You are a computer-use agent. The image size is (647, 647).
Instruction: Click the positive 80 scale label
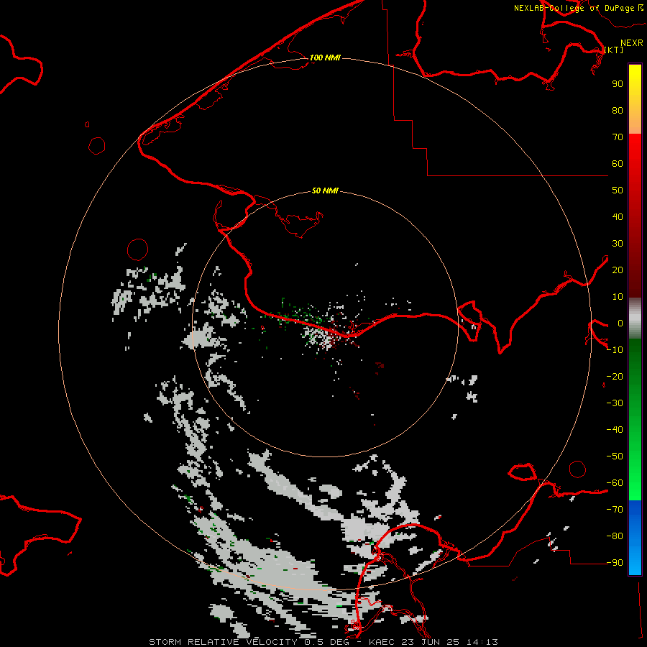(x=618, y=110)
